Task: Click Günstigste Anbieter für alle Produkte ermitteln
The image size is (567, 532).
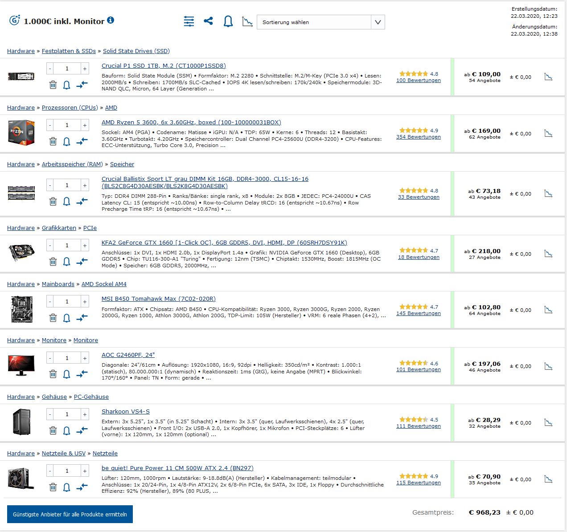Action: click(70, 514)
